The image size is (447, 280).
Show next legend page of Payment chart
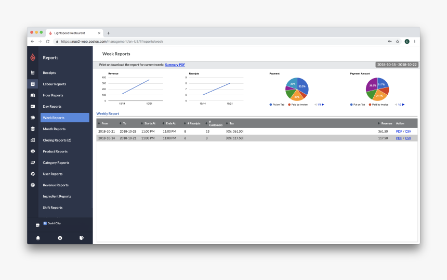coord(323,105)
